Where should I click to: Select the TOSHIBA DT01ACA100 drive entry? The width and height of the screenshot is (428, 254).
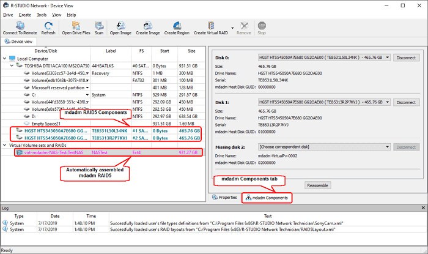54,65
